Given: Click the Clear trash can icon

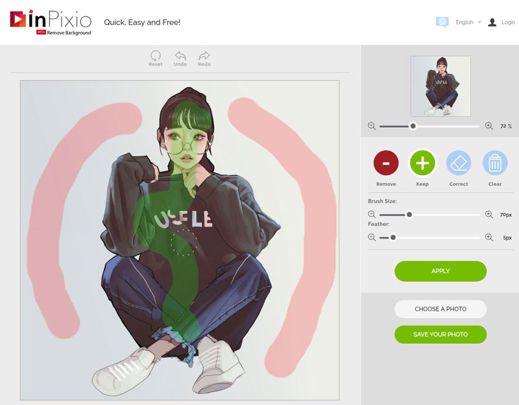Looking at the screenshot, I should click(x=495, y=163).
